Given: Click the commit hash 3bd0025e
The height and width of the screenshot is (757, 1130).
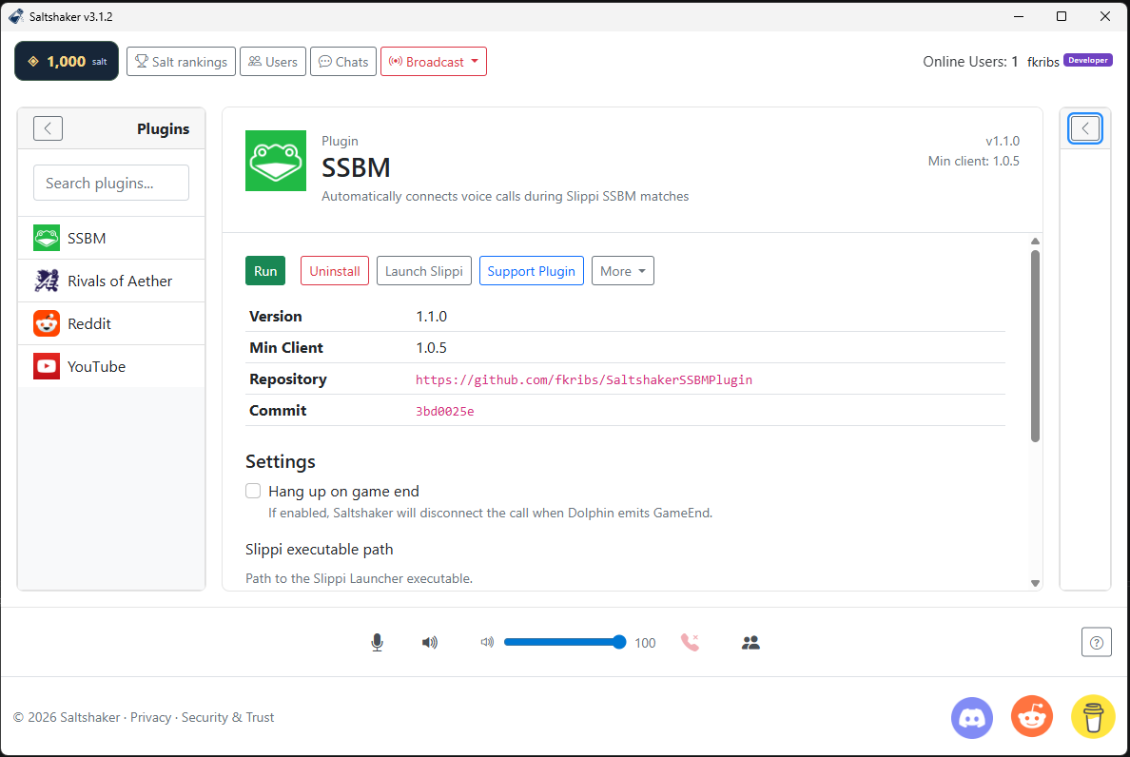Looking at the screenshot, I should coord(444,411).
